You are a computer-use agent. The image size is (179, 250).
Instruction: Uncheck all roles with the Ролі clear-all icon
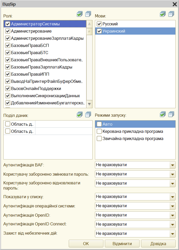(88, 14)
